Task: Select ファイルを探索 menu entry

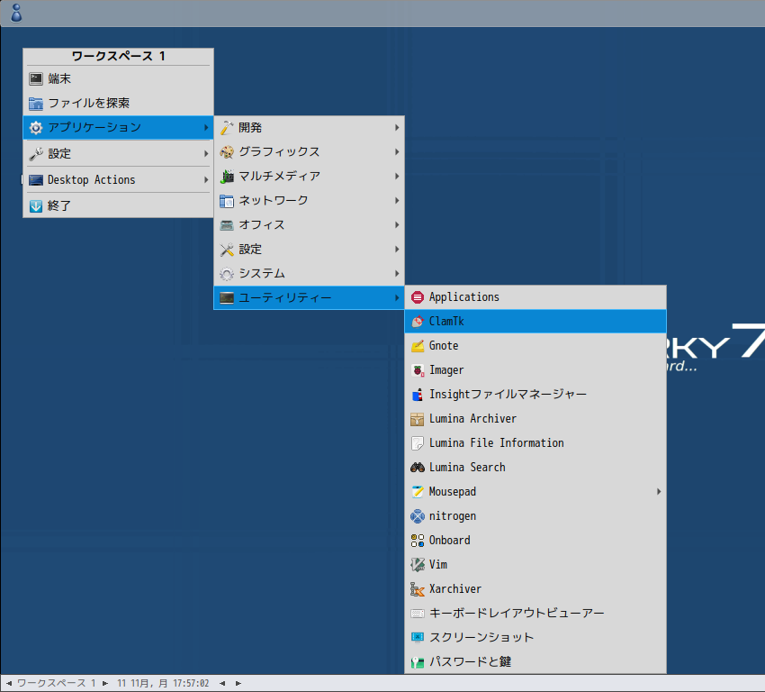Action: tap(118, 103)
